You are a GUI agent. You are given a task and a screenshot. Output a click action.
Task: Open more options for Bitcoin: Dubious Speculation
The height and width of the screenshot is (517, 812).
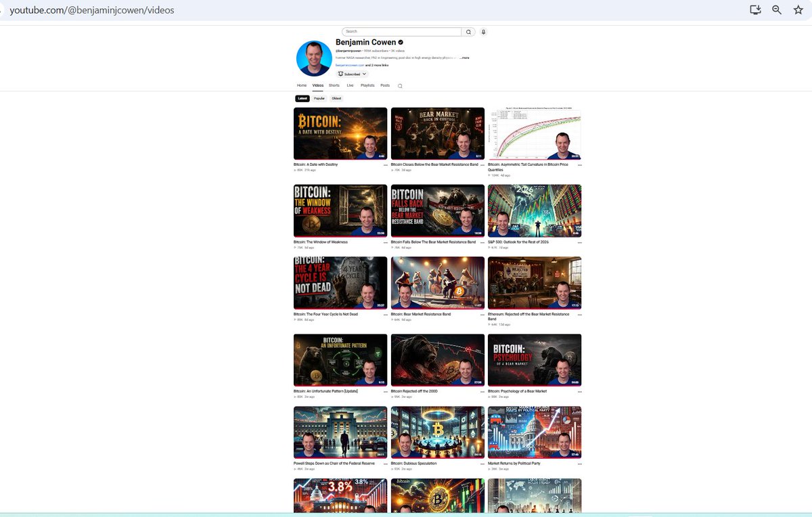(x=482, y=464)
